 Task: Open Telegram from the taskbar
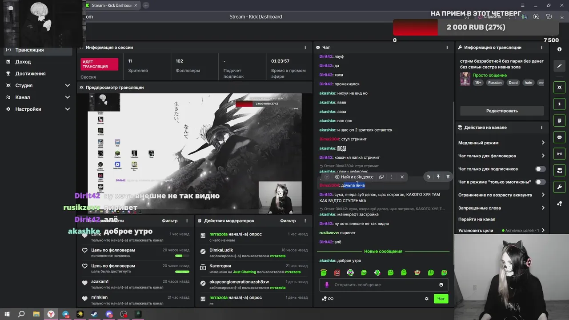pos(66,314)
